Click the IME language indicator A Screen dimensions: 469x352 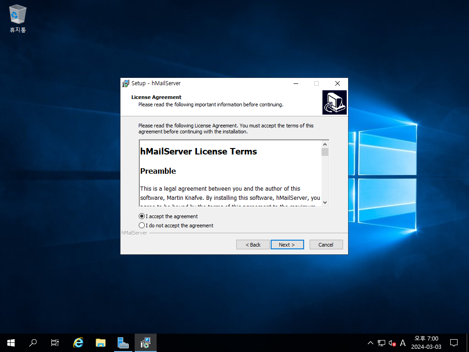(403, 343)
